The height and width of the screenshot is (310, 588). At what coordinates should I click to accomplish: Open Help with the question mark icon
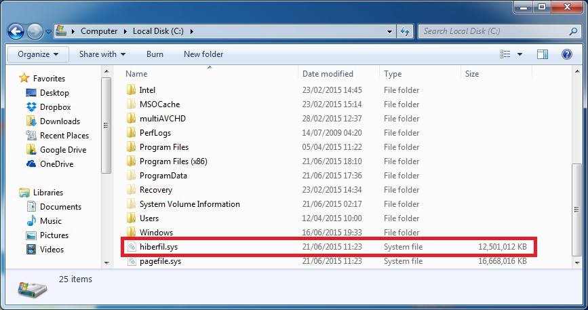(566, 54)
